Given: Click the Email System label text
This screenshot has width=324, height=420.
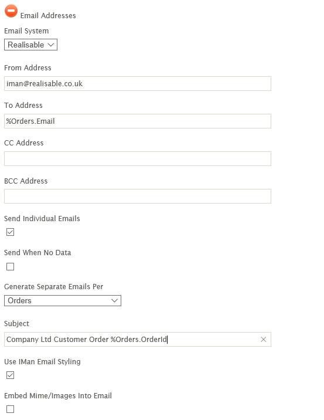Looking at the screenshot, I should (26, 31).
